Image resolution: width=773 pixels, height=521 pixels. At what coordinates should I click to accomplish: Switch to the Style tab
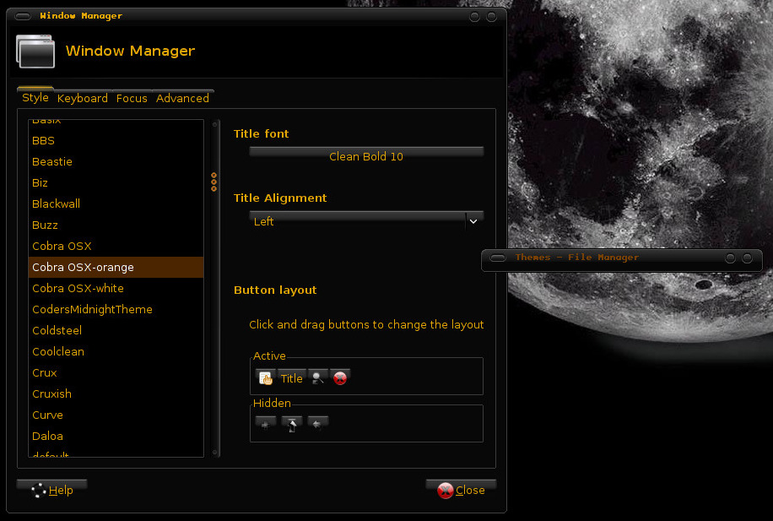pos(35,97)
